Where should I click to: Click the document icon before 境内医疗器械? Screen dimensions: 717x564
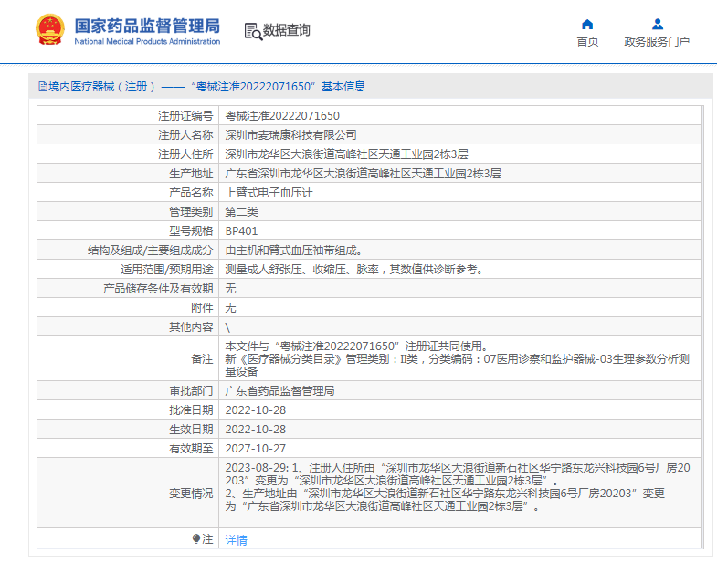click(x=43, y=87)
